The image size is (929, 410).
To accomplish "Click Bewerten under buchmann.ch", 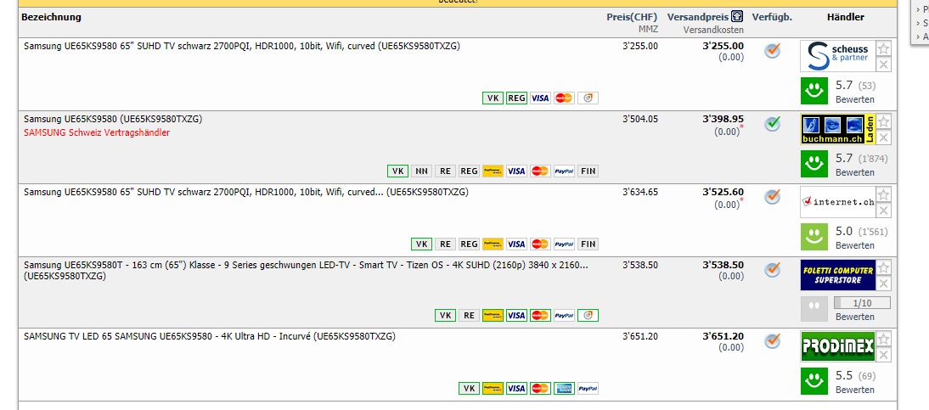I will point(855,172).
